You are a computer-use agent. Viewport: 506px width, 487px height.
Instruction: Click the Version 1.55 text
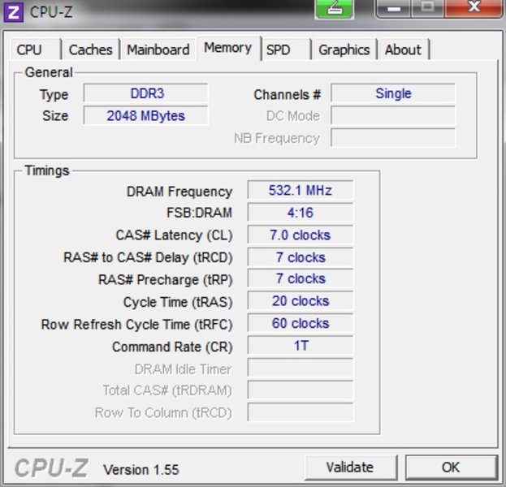141,470
